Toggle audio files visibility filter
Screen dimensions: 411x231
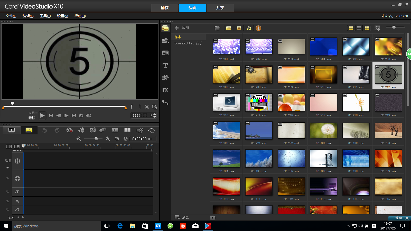[249, 28]
